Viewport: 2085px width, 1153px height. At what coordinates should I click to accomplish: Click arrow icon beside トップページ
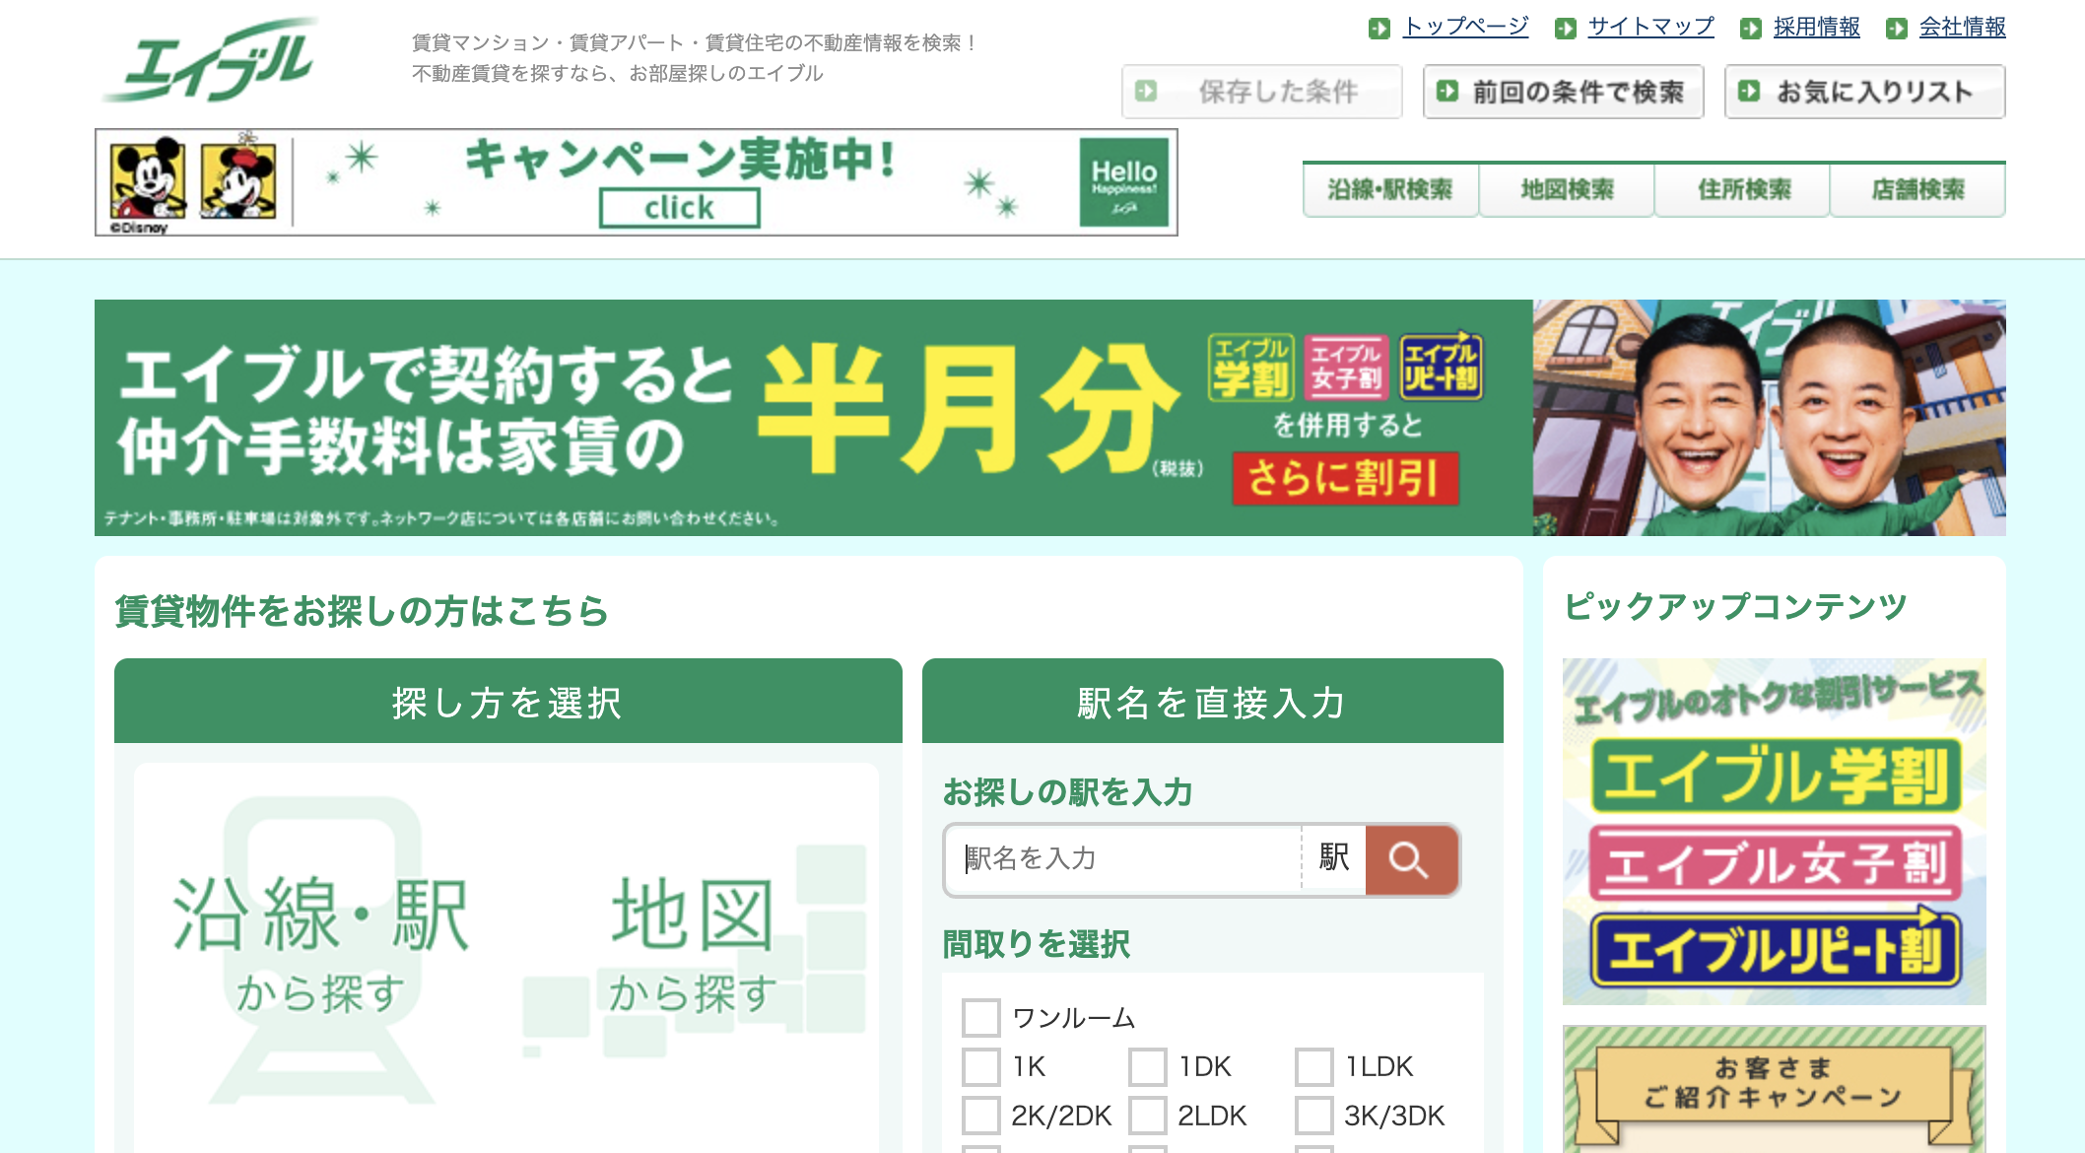(1379, 29)
